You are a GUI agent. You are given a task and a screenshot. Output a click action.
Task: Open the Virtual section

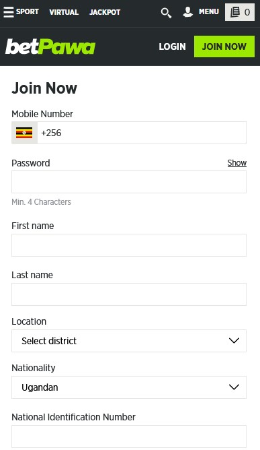click(x=64, y=12)
